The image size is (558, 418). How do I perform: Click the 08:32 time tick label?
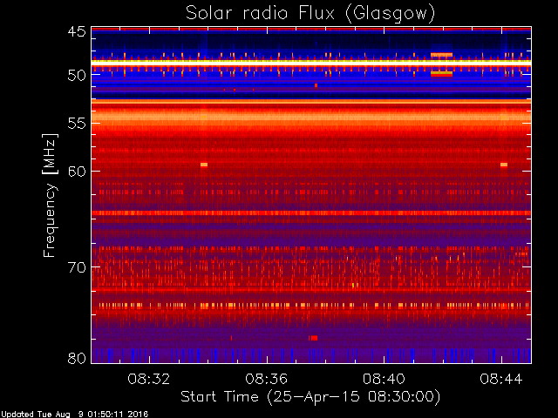point(149,379)
